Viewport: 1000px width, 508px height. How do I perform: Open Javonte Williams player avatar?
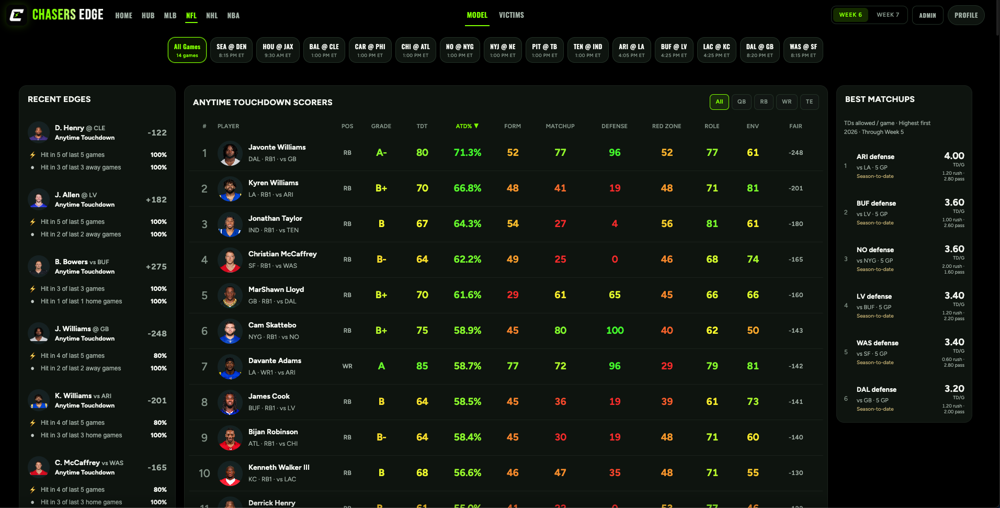coord(230,153)
